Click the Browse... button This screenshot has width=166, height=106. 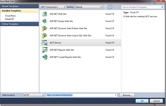click(x=127, y=95)
